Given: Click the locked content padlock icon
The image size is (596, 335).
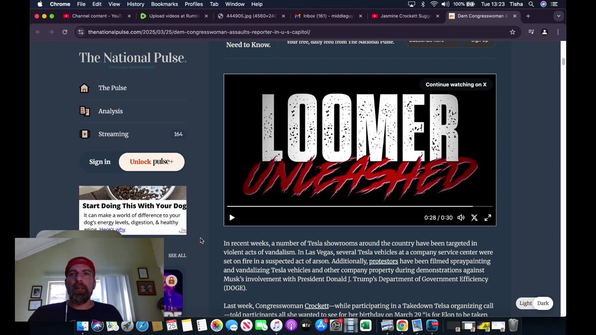Looking at the screenshot, I should 171,281.
